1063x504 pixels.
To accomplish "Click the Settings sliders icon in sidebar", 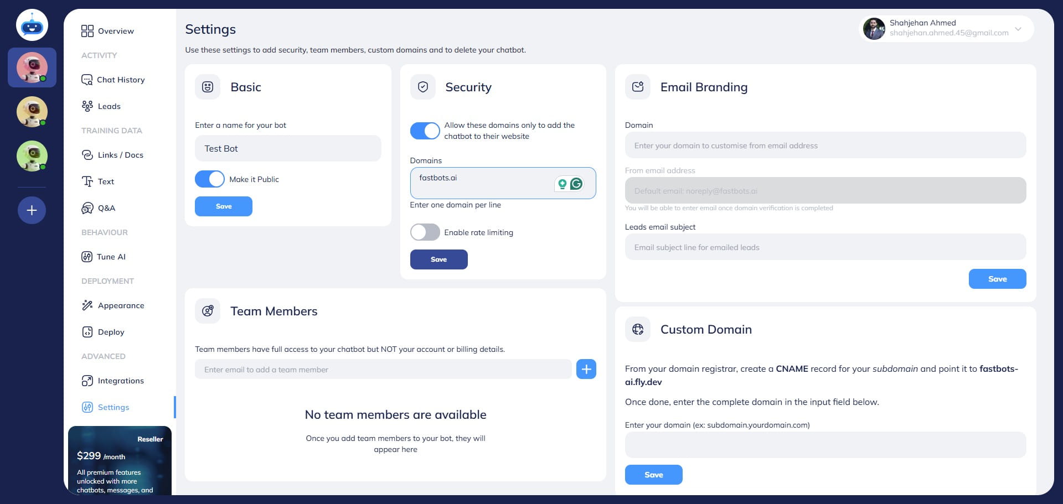I will point(87,407).
